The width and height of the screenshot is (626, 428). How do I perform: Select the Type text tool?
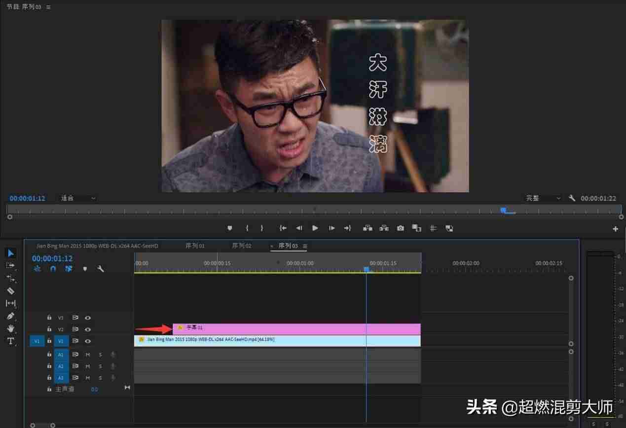tap(10, 341)
